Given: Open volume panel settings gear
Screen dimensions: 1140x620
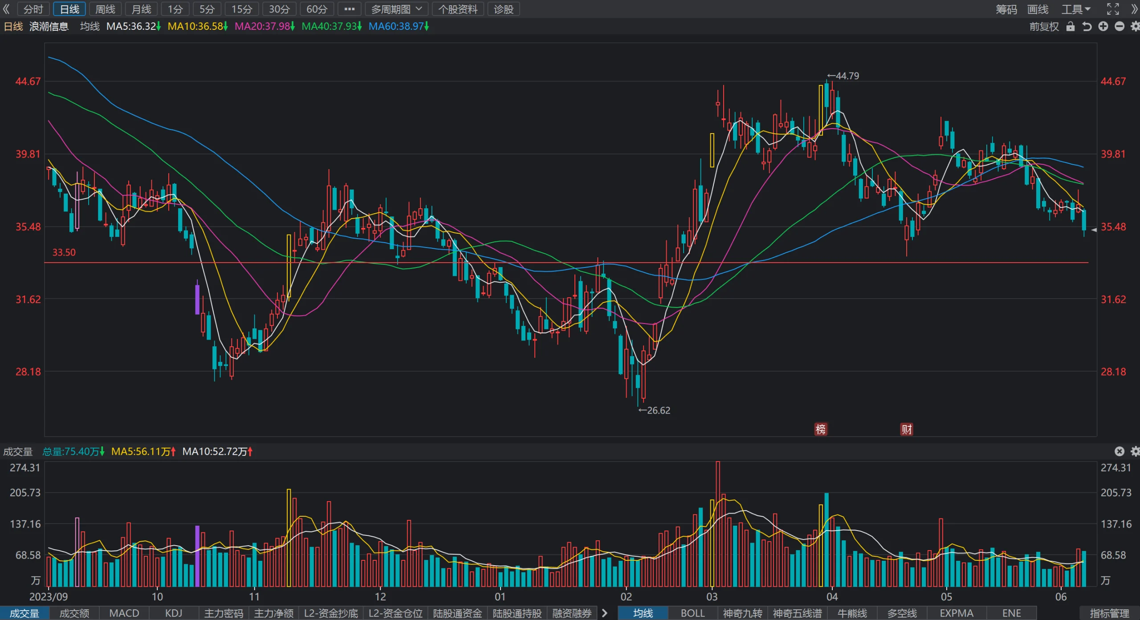Looking at the screenshot, I should pyautogui.click(x=1135, y=451).
